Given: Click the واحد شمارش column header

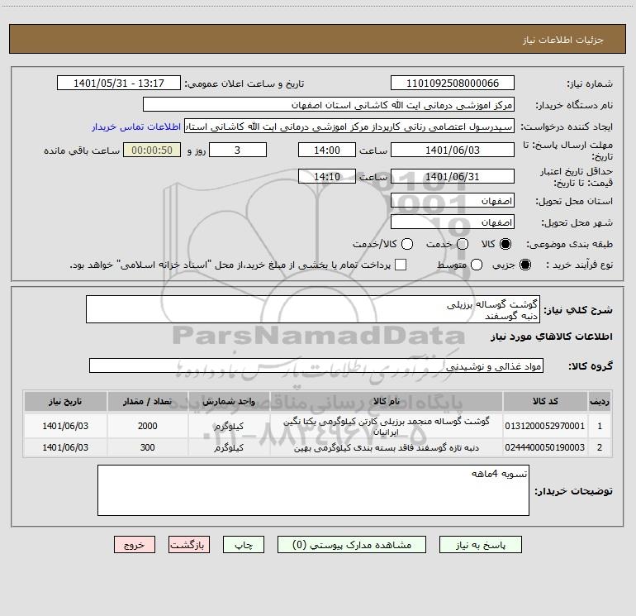Looking at the screenshot, I should [229, 401].
